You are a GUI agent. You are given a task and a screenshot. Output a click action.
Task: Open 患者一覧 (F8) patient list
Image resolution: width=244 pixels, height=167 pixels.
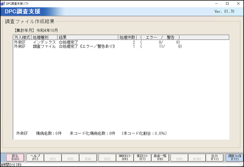pyautogui.click(x=160, y=158)
